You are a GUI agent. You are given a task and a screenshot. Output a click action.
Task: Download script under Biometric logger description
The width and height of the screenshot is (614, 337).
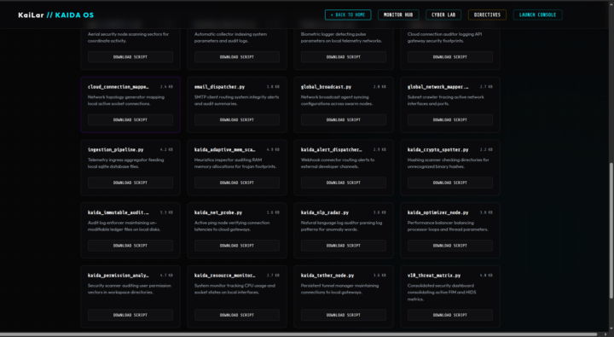344,57
